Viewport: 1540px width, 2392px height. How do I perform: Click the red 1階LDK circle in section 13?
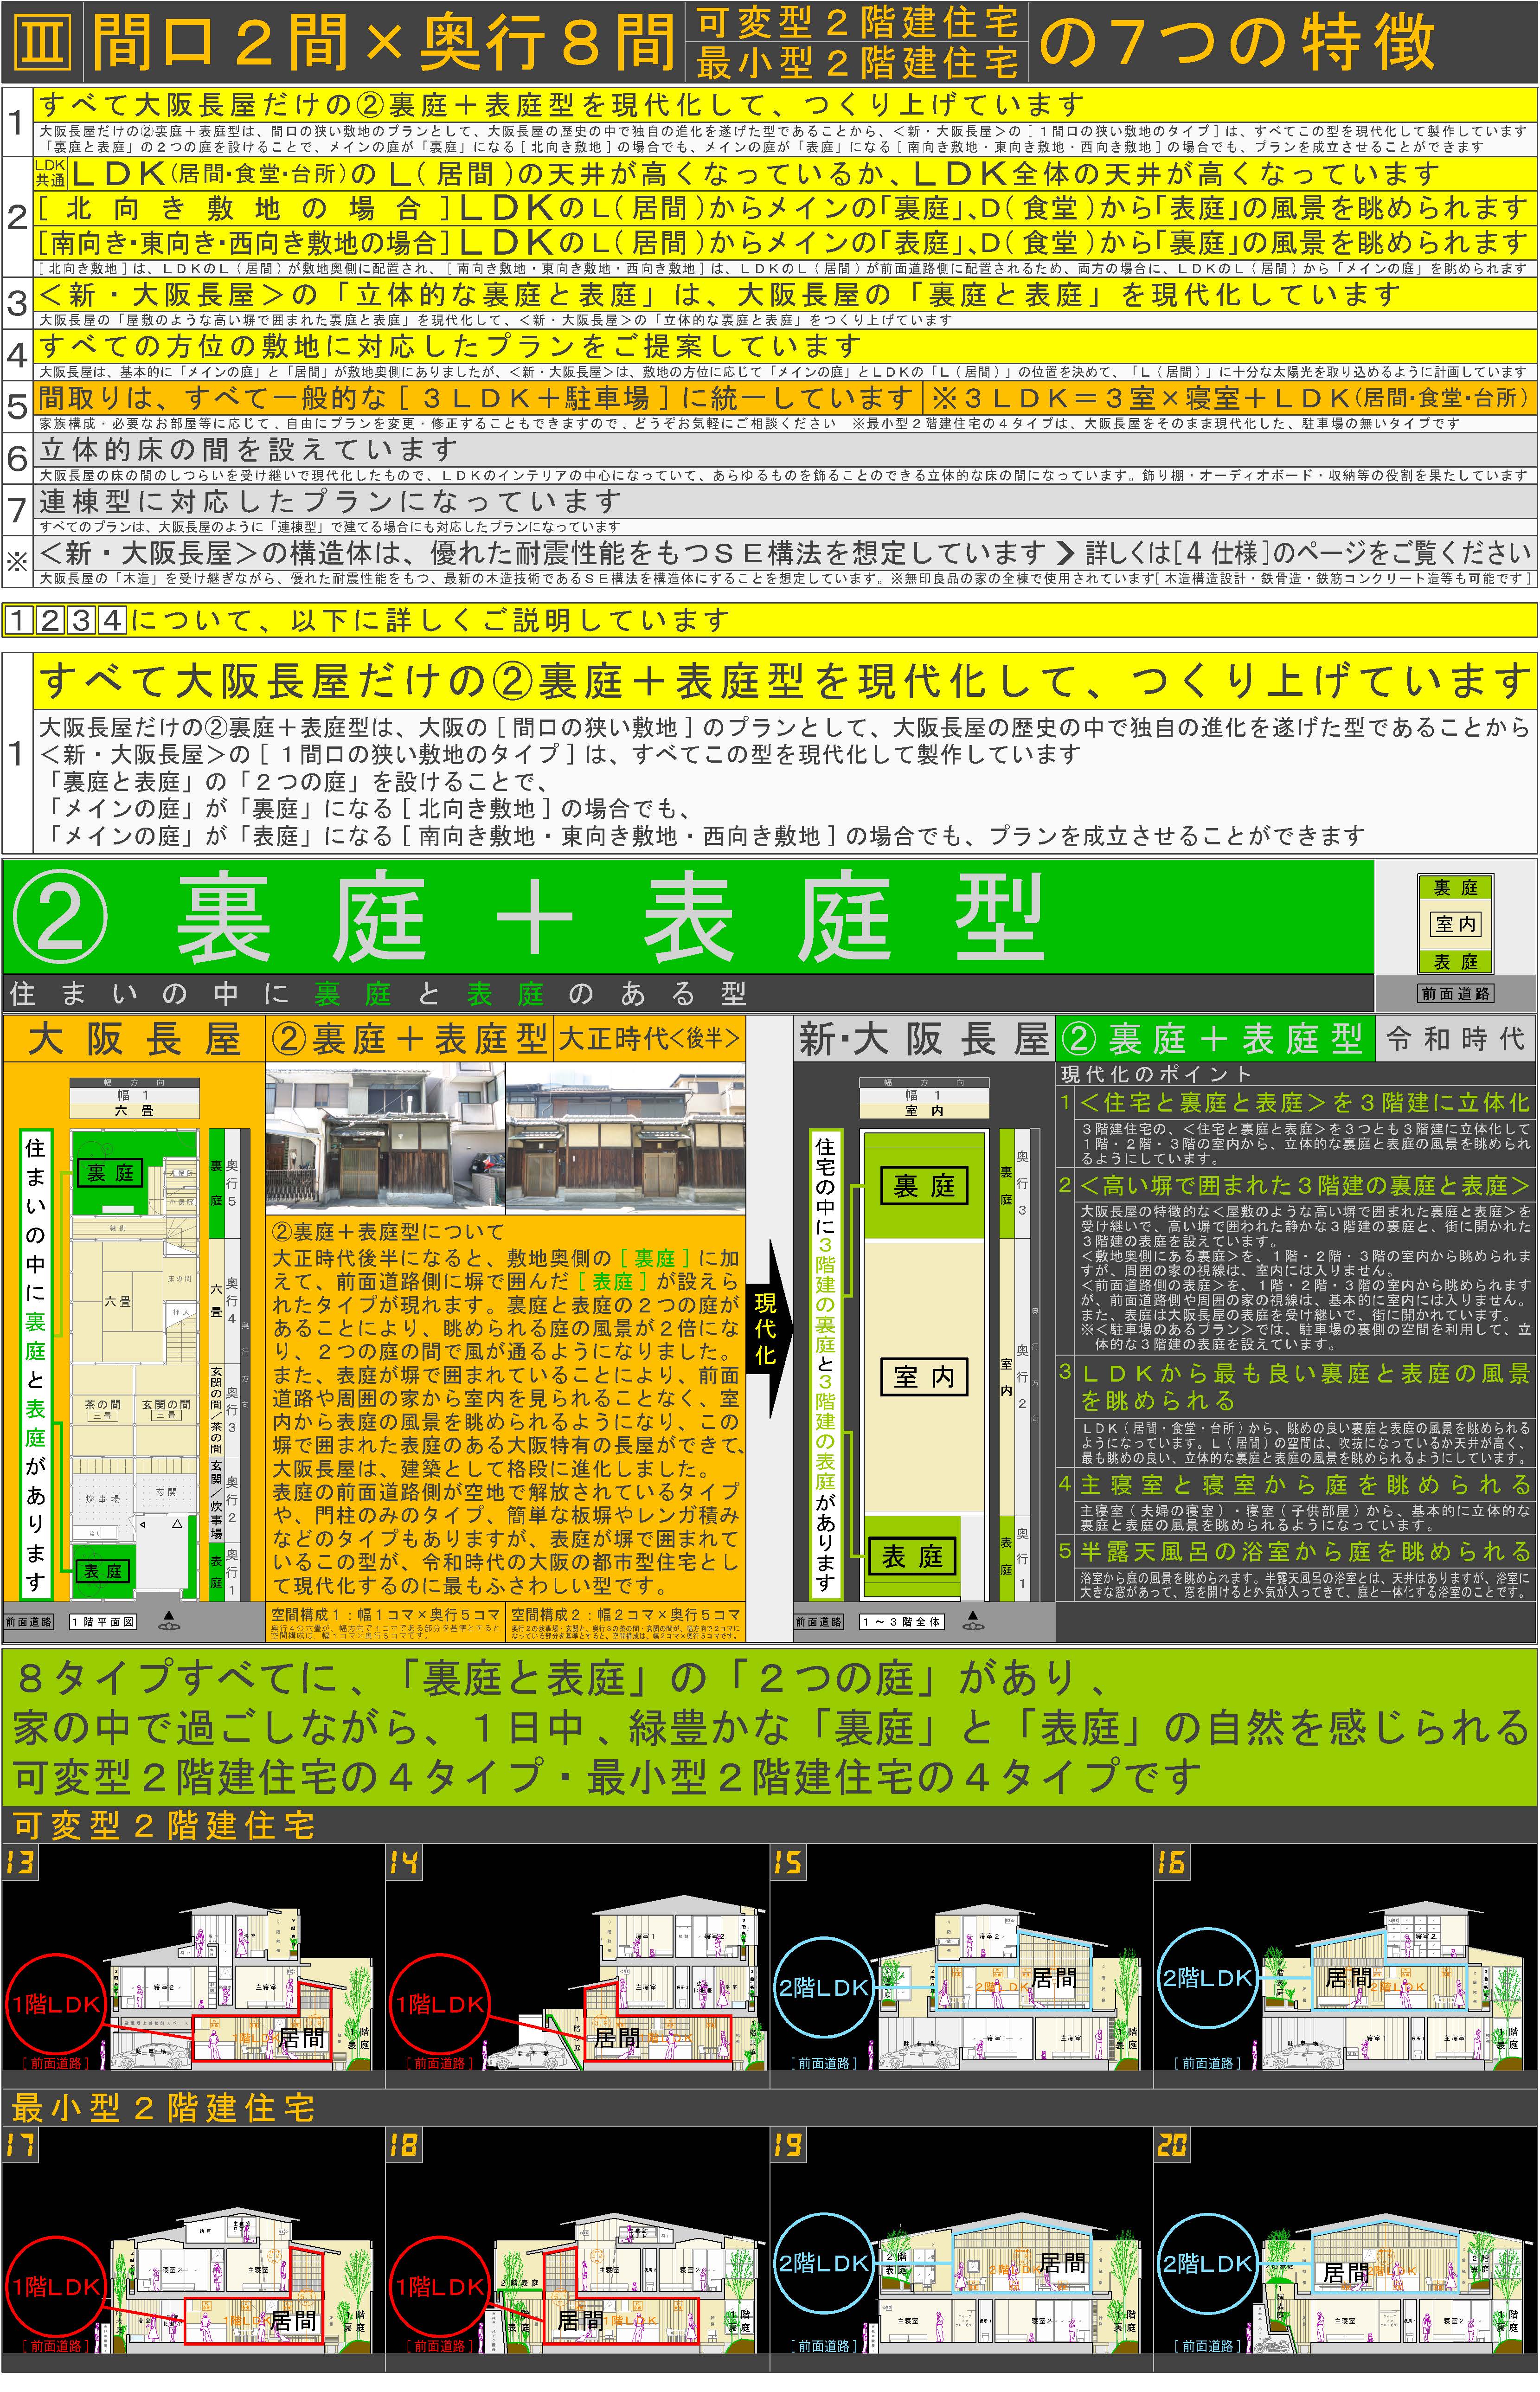(x=56, y=2004)
